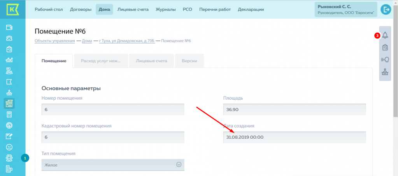Follow the Дома breadcrumb link
The image size is (398, 176).
[87, 41]
